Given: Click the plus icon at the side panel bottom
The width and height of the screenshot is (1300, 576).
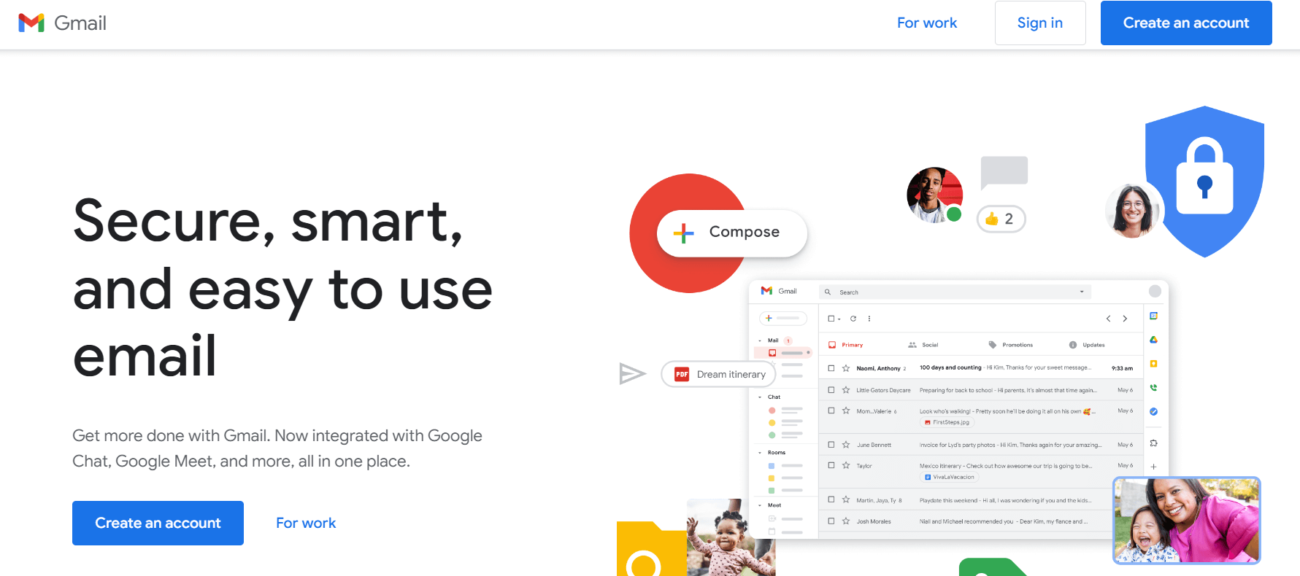Looking at the screenshot, I should [x=1154, y=467].
